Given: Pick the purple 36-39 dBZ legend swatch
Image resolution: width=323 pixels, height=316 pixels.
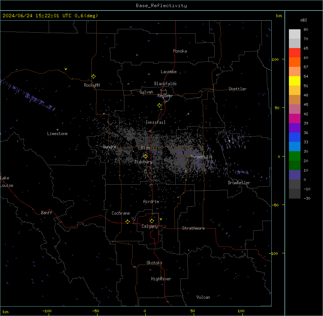Looking at the screenshot, I should pyautogui.click(x=295, y=128).
